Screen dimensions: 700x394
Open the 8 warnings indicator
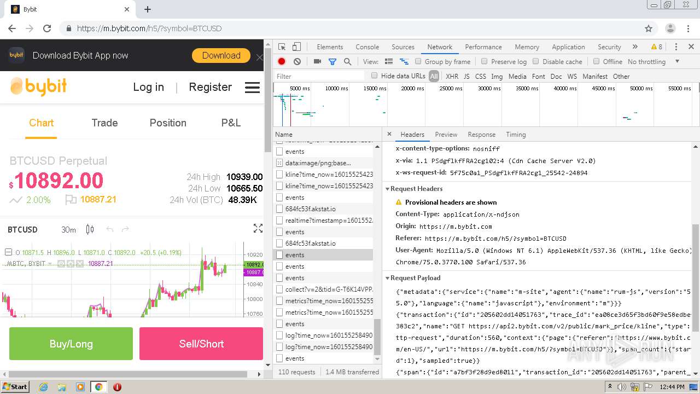pyautogui.click(x=656, y=47)
